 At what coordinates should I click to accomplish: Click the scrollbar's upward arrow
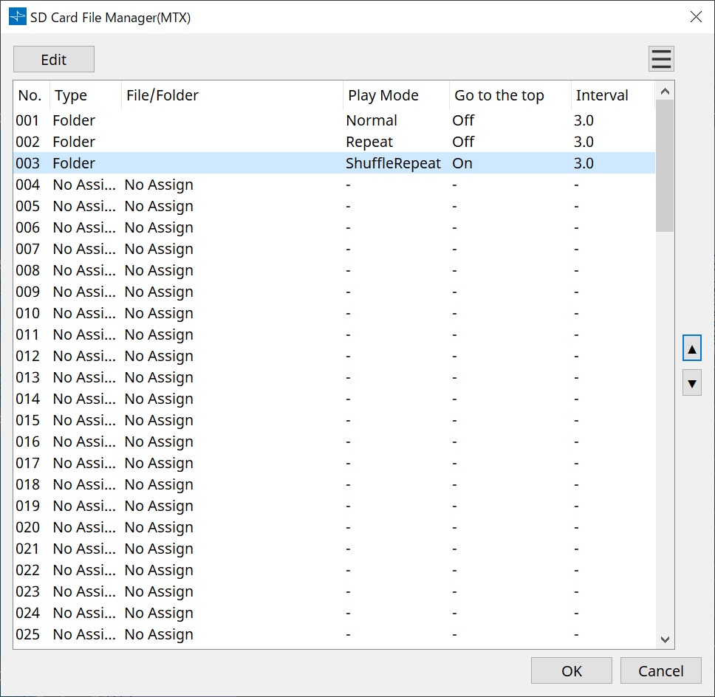click(x=664, y=90)
